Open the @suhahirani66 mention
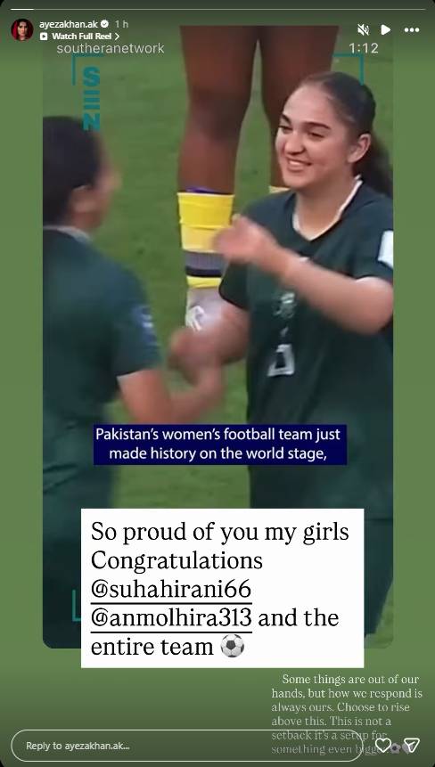 tap(171, 589)
